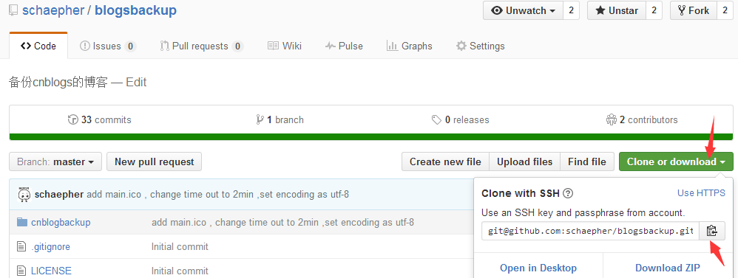Open the Pull requests tab
Screen dimensions: 738x278
pos(201,46)
